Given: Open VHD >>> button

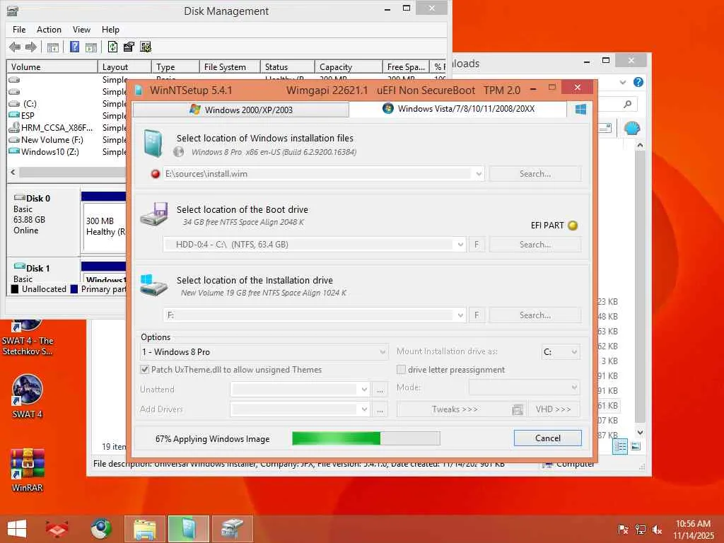Looking at the screenshot, I should (x=553, y=409).
